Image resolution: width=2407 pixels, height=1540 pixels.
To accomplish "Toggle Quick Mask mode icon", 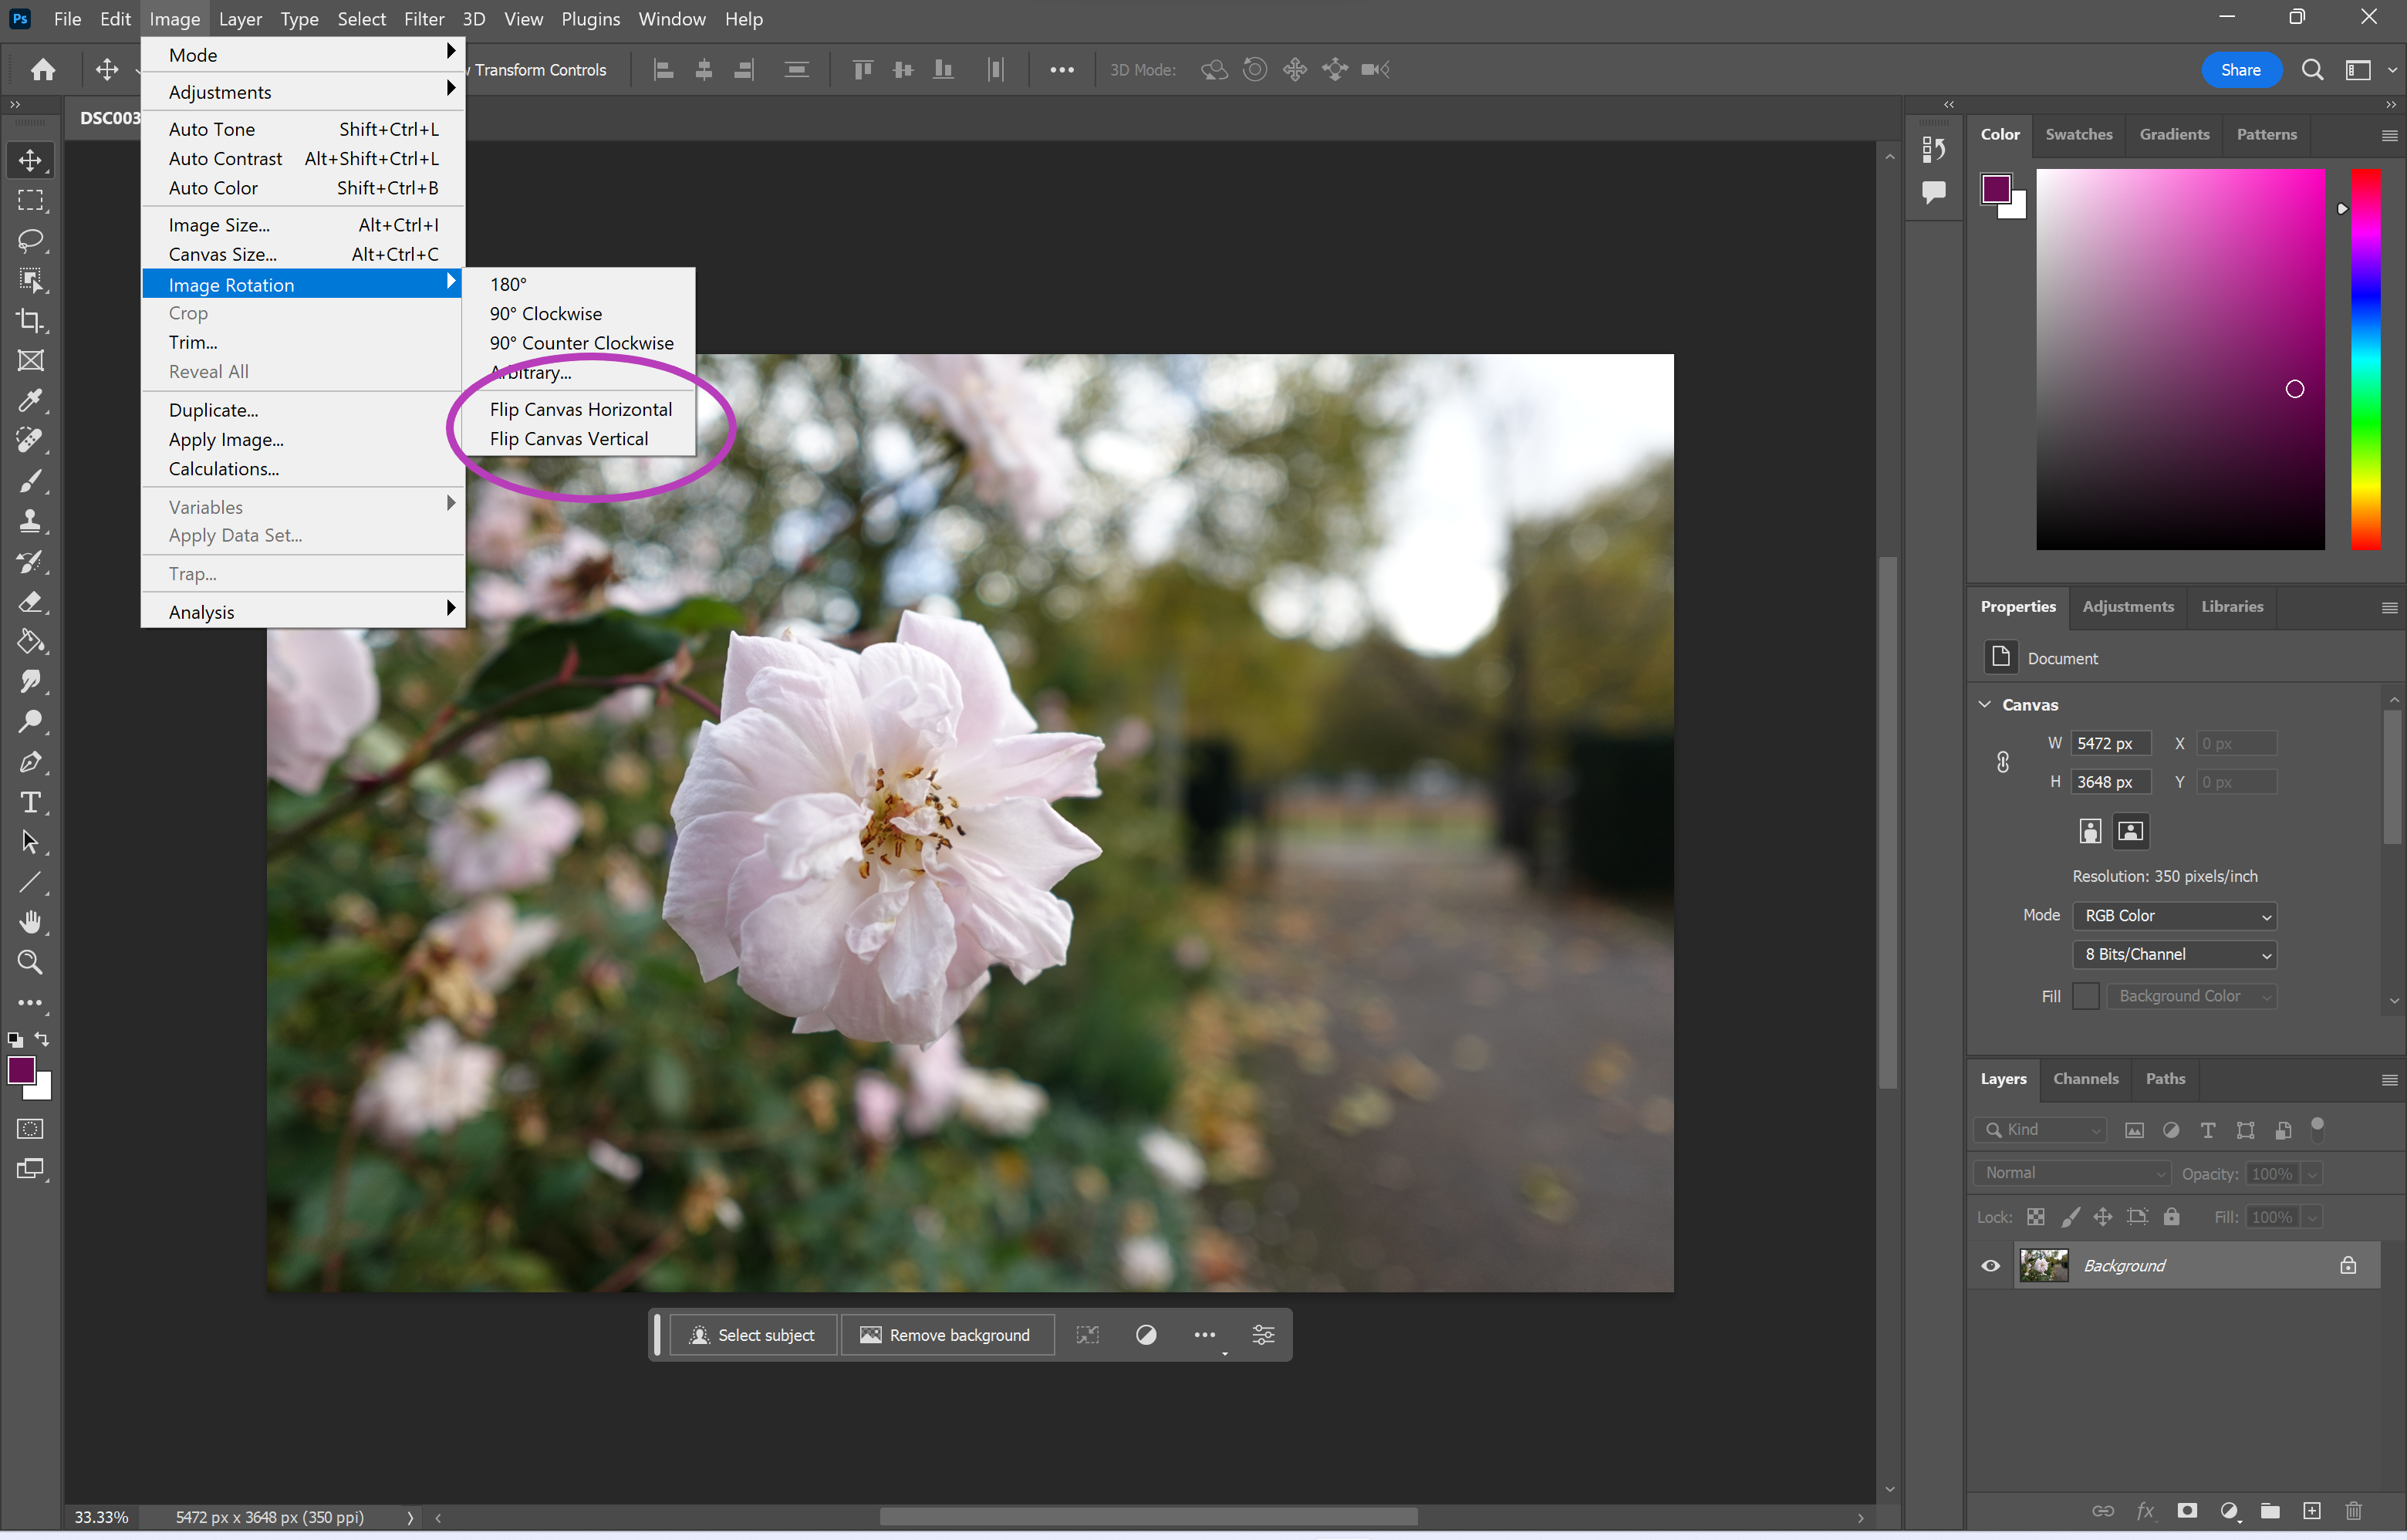I will (x=30, y=1129).
